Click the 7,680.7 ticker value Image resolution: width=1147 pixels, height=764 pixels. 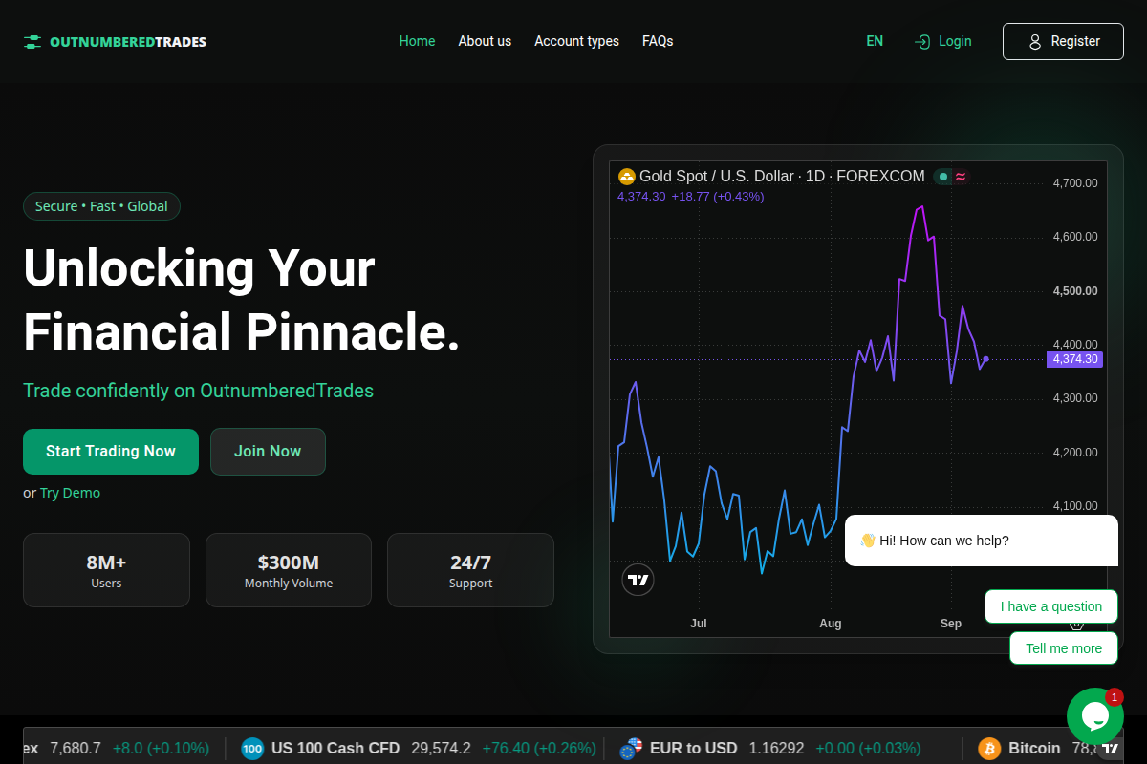[x=76, y=749]
